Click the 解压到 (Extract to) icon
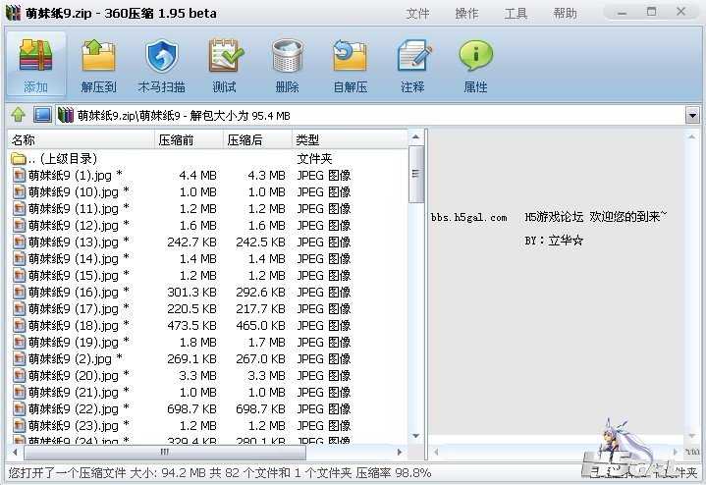This screenshot has width=706, height=485. (x=98, y=64)
